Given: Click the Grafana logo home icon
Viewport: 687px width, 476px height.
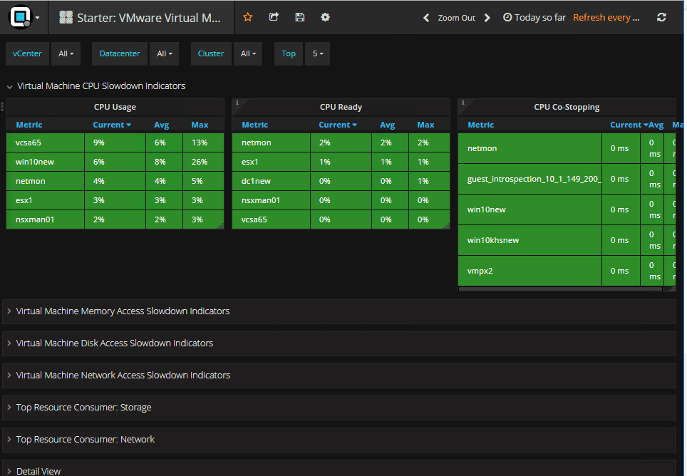Looking at the screenshot, I should tap(19, 17).
